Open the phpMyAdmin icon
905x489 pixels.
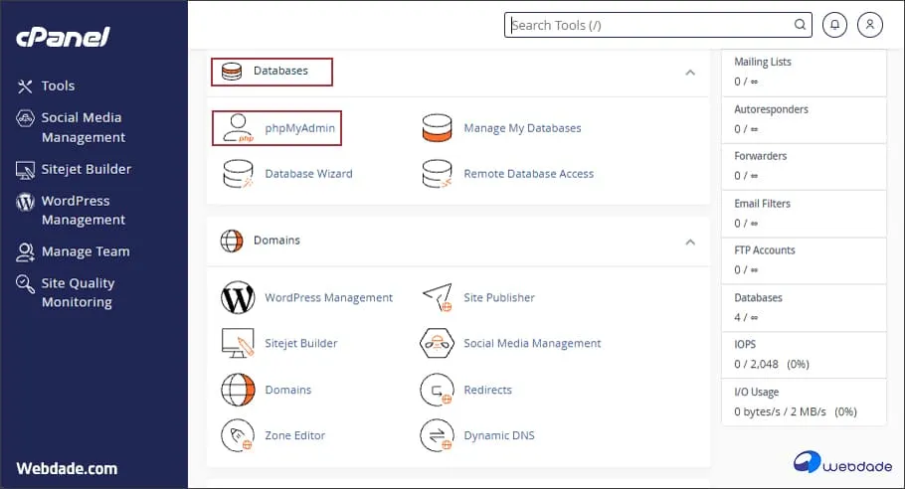238,128
